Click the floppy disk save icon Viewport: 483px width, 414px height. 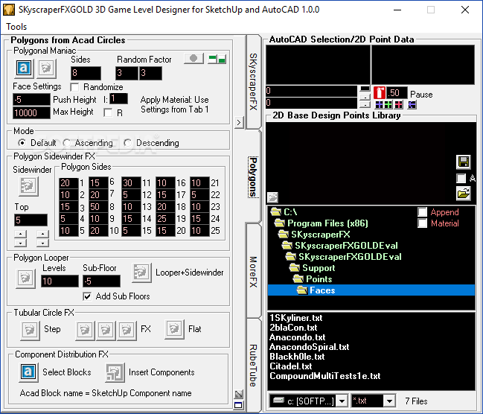tap(464, 162)
